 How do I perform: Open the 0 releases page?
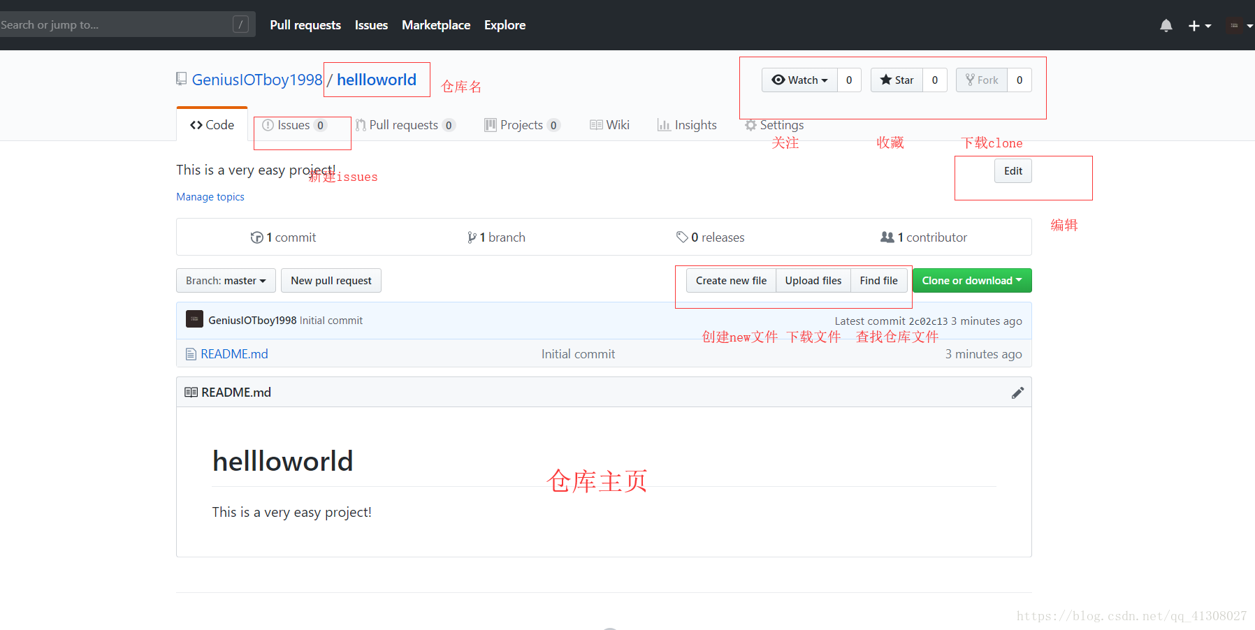711,237
